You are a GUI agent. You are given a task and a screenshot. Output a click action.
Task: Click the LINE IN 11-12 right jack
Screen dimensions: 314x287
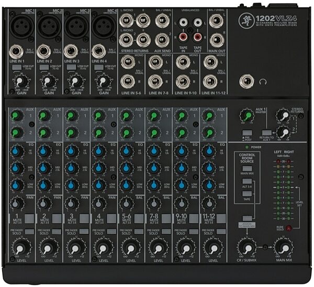pyautogui.click(x=210, y=81)
